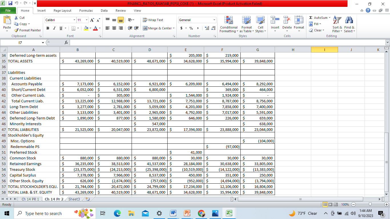Select the Format Painter tool
The height and width of the screenshot is (219, 390).
tap(27, 30)
